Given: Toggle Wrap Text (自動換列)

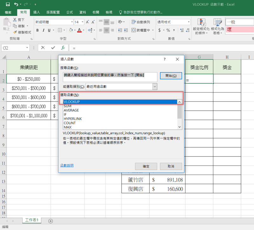Looking at the screenshot, I should pyautogui.click(x=141, y=22).
